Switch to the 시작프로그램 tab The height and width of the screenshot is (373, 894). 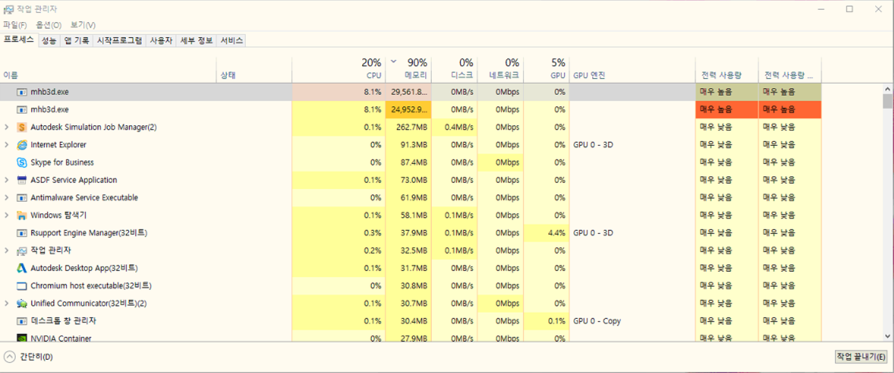(x=119, y=40)
